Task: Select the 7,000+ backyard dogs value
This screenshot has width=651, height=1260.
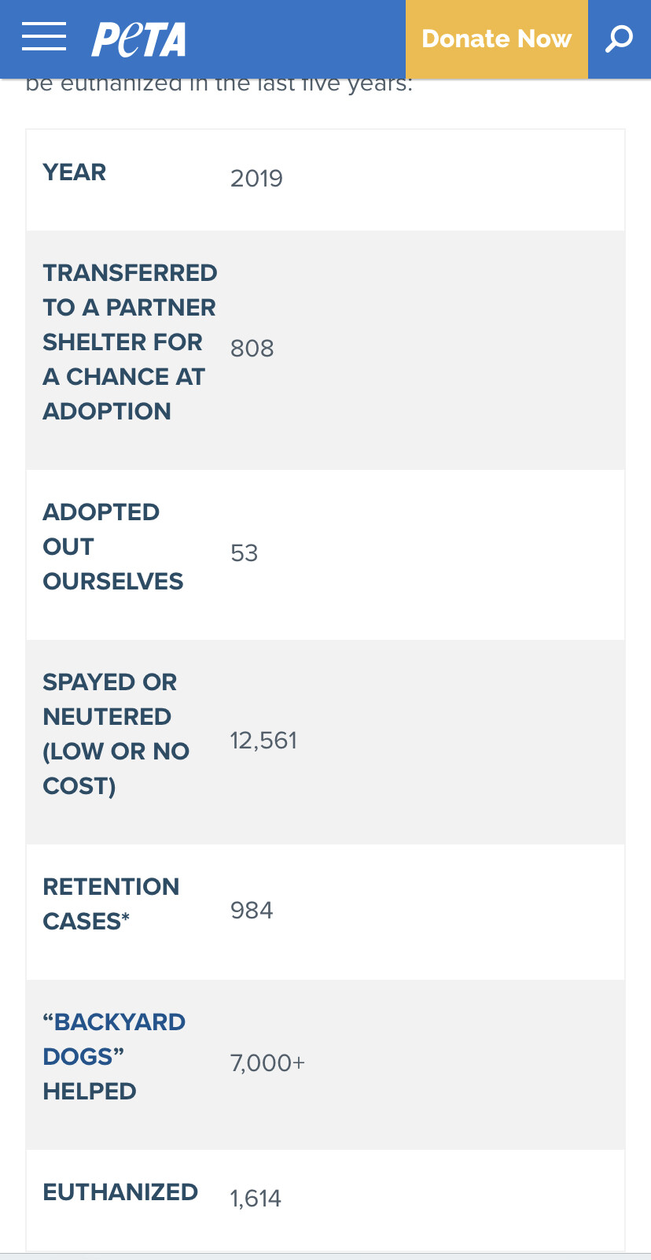Action: pos(267,1063)
